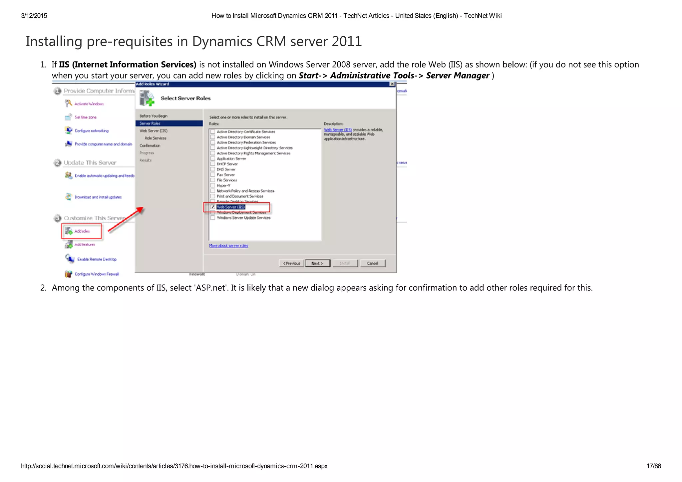Click the Configure Windows Firewall icon

[x=69, y=274]
